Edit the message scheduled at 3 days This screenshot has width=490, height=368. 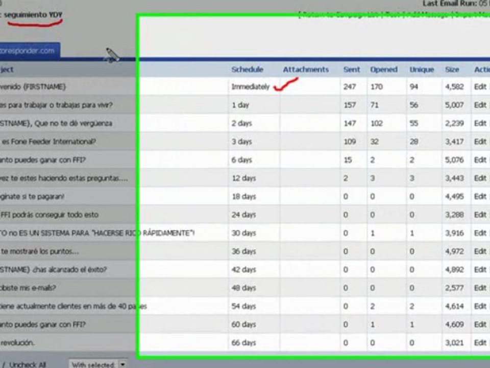(x=480, y=142)
